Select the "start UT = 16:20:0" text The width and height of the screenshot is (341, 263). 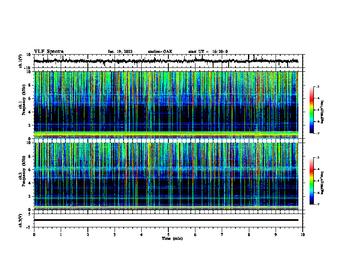coord(208,52)
